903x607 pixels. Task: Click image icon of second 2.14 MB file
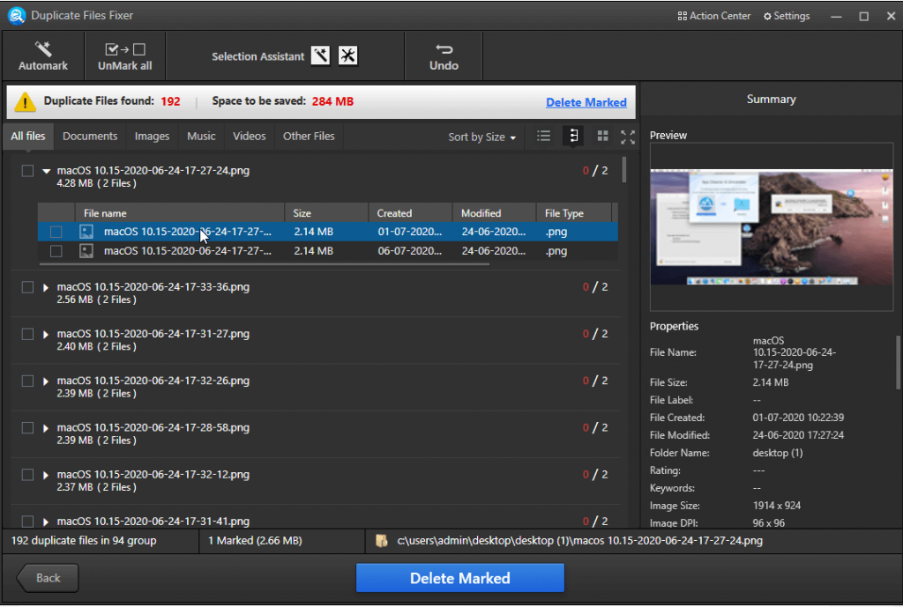tap(86, 251)
